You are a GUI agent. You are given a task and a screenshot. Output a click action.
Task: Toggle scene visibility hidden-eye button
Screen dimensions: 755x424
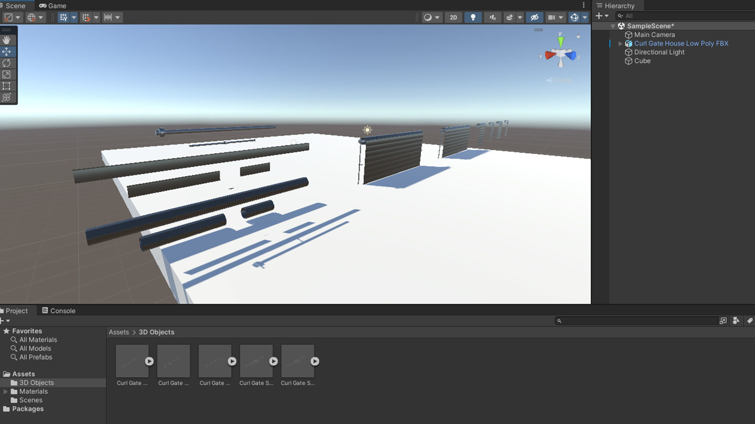click(x=534, y=17)
